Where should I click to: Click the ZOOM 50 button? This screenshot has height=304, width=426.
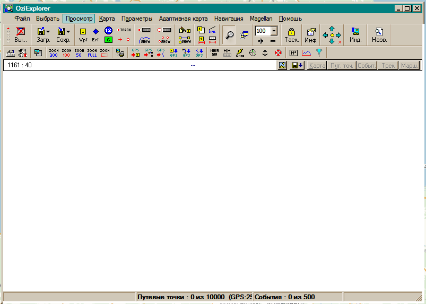79,53
